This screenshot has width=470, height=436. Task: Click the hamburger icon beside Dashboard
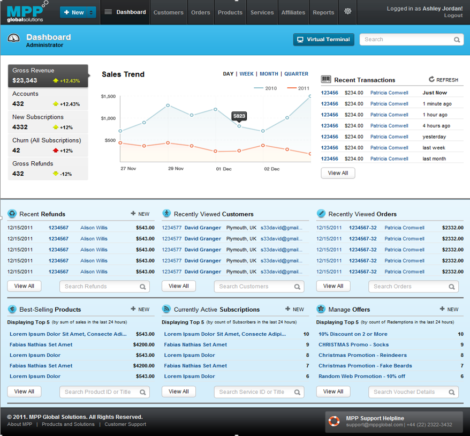click(x=108, y=12)
